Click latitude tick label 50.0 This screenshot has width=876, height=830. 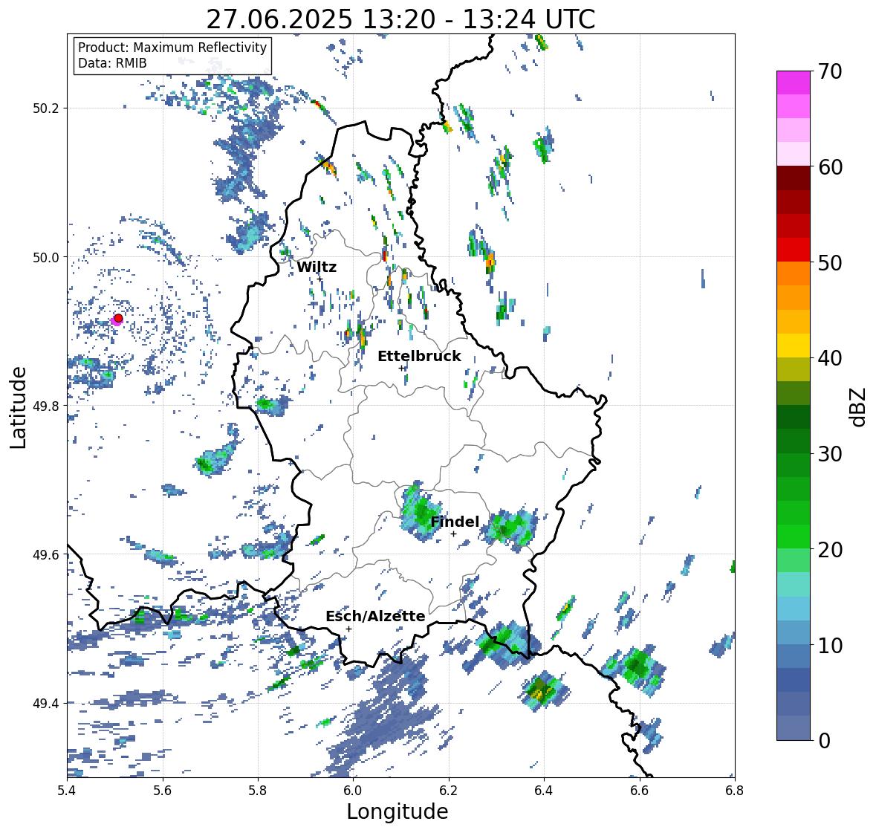coord(46,258)
